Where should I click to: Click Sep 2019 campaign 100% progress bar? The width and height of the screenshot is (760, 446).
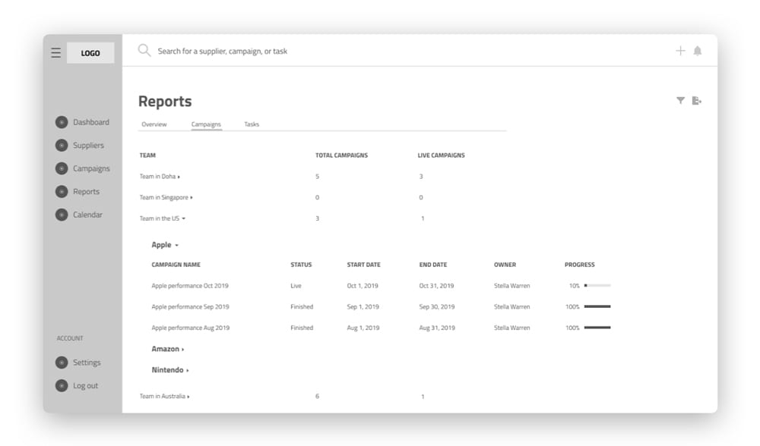tap(597, 306)
